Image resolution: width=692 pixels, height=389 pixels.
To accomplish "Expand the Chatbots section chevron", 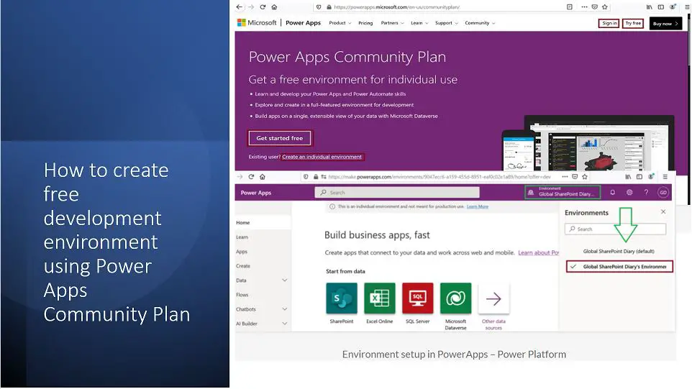I will 284,309.
